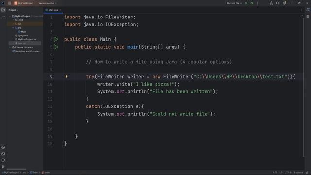The height and width of the screenshot is (175, 311).
Task: Click the "Could not write file" string
Action: tap(179, 114)
